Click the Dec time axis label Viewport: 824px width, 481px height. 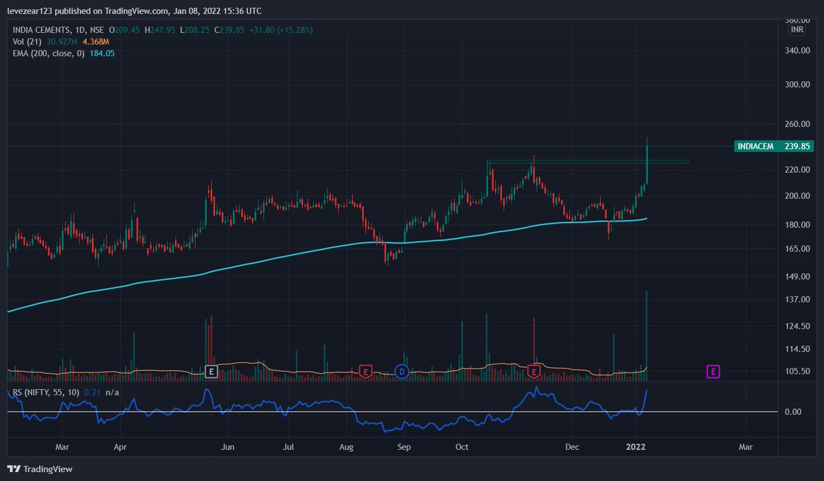pos(571,447)
